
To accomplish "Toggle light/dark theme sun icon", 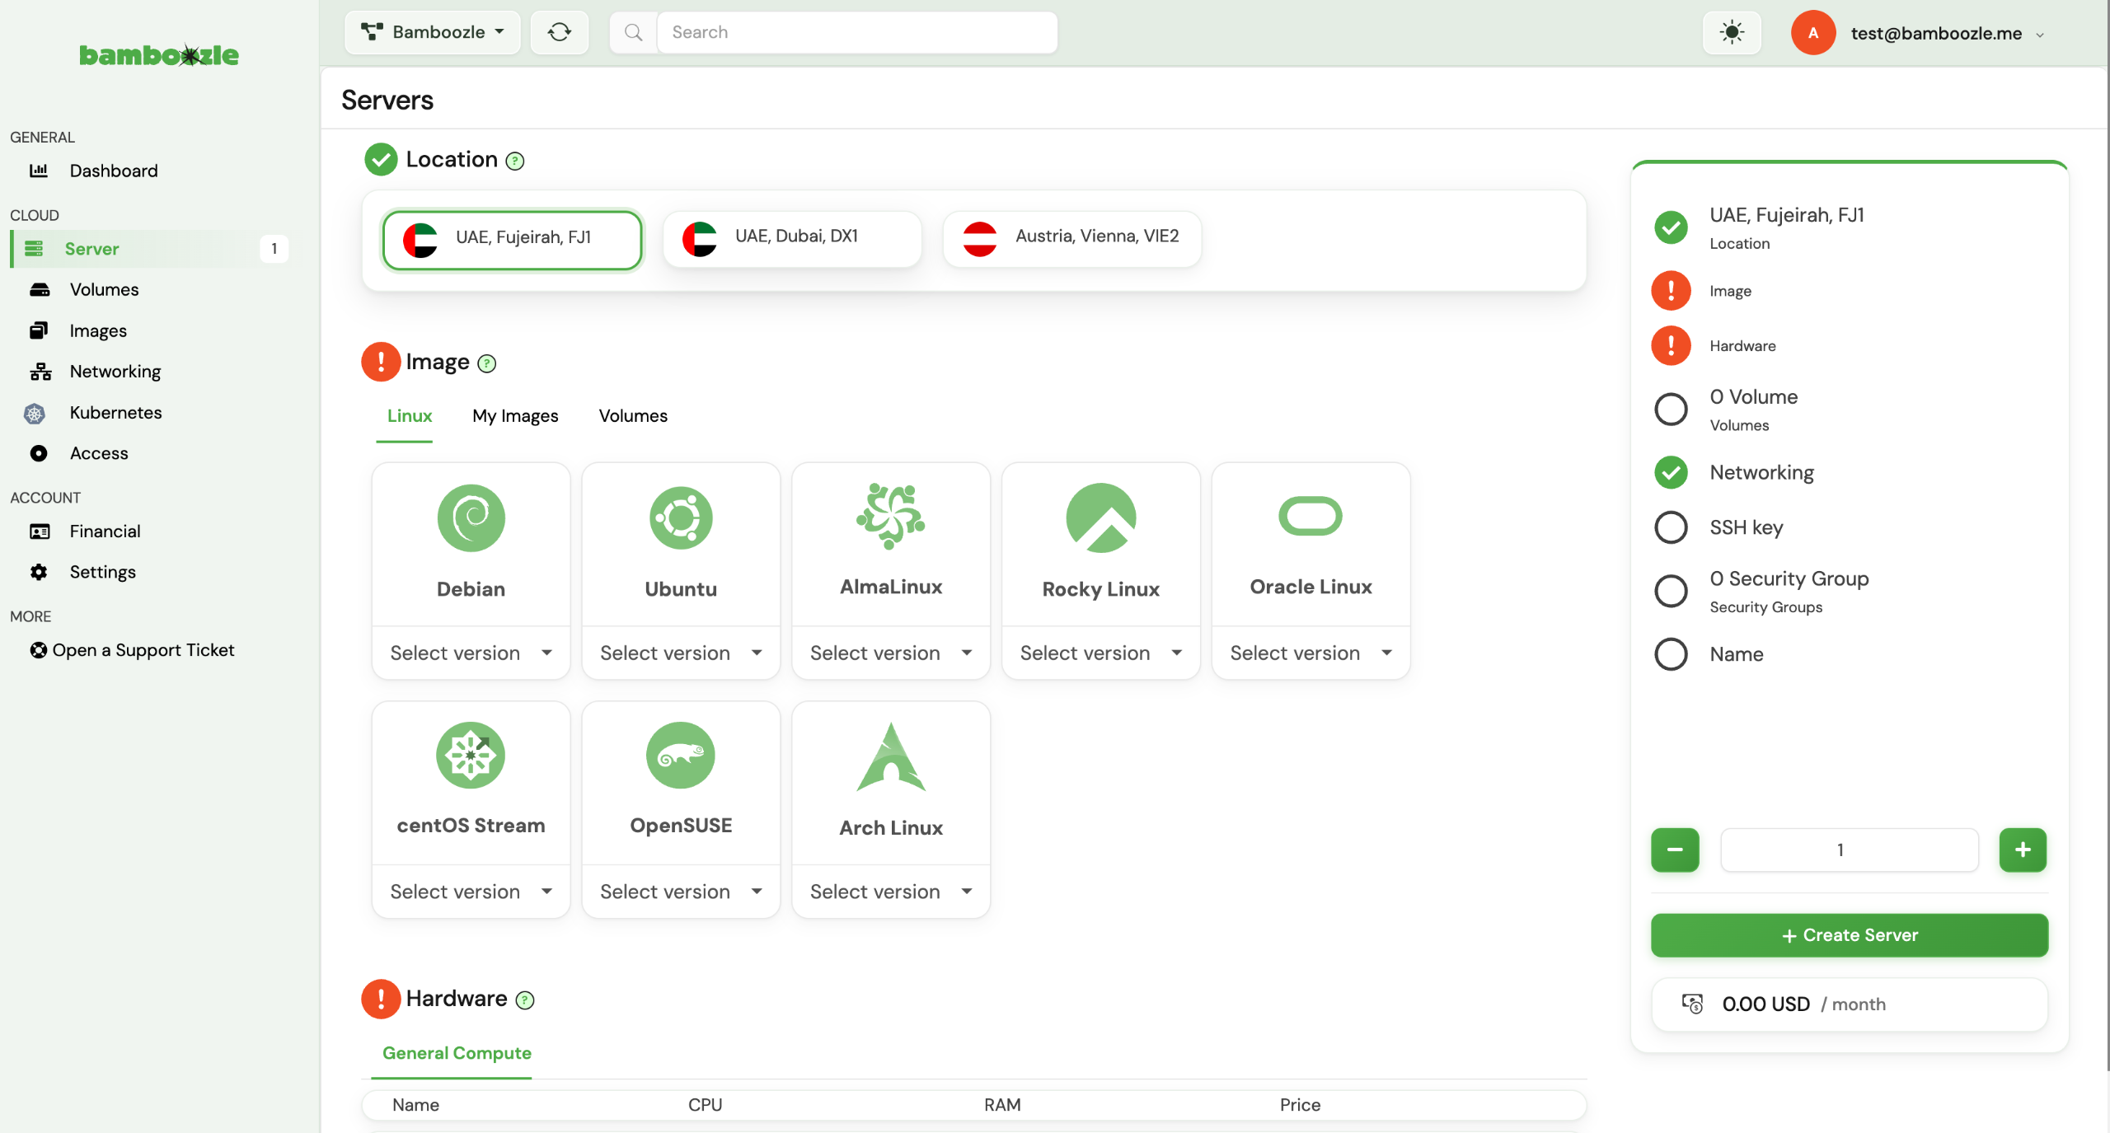I will (x=1732, y=32).
